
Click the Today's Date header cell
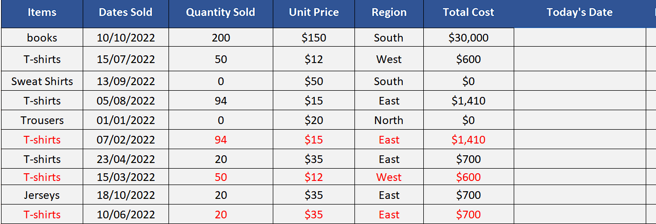(580, 13)
